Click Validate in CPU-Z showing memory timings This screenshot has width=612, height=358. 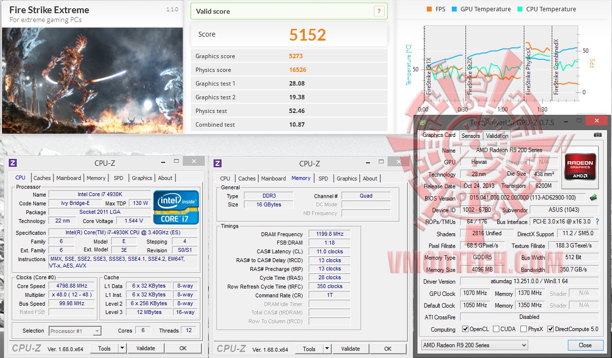click(350, 349)
